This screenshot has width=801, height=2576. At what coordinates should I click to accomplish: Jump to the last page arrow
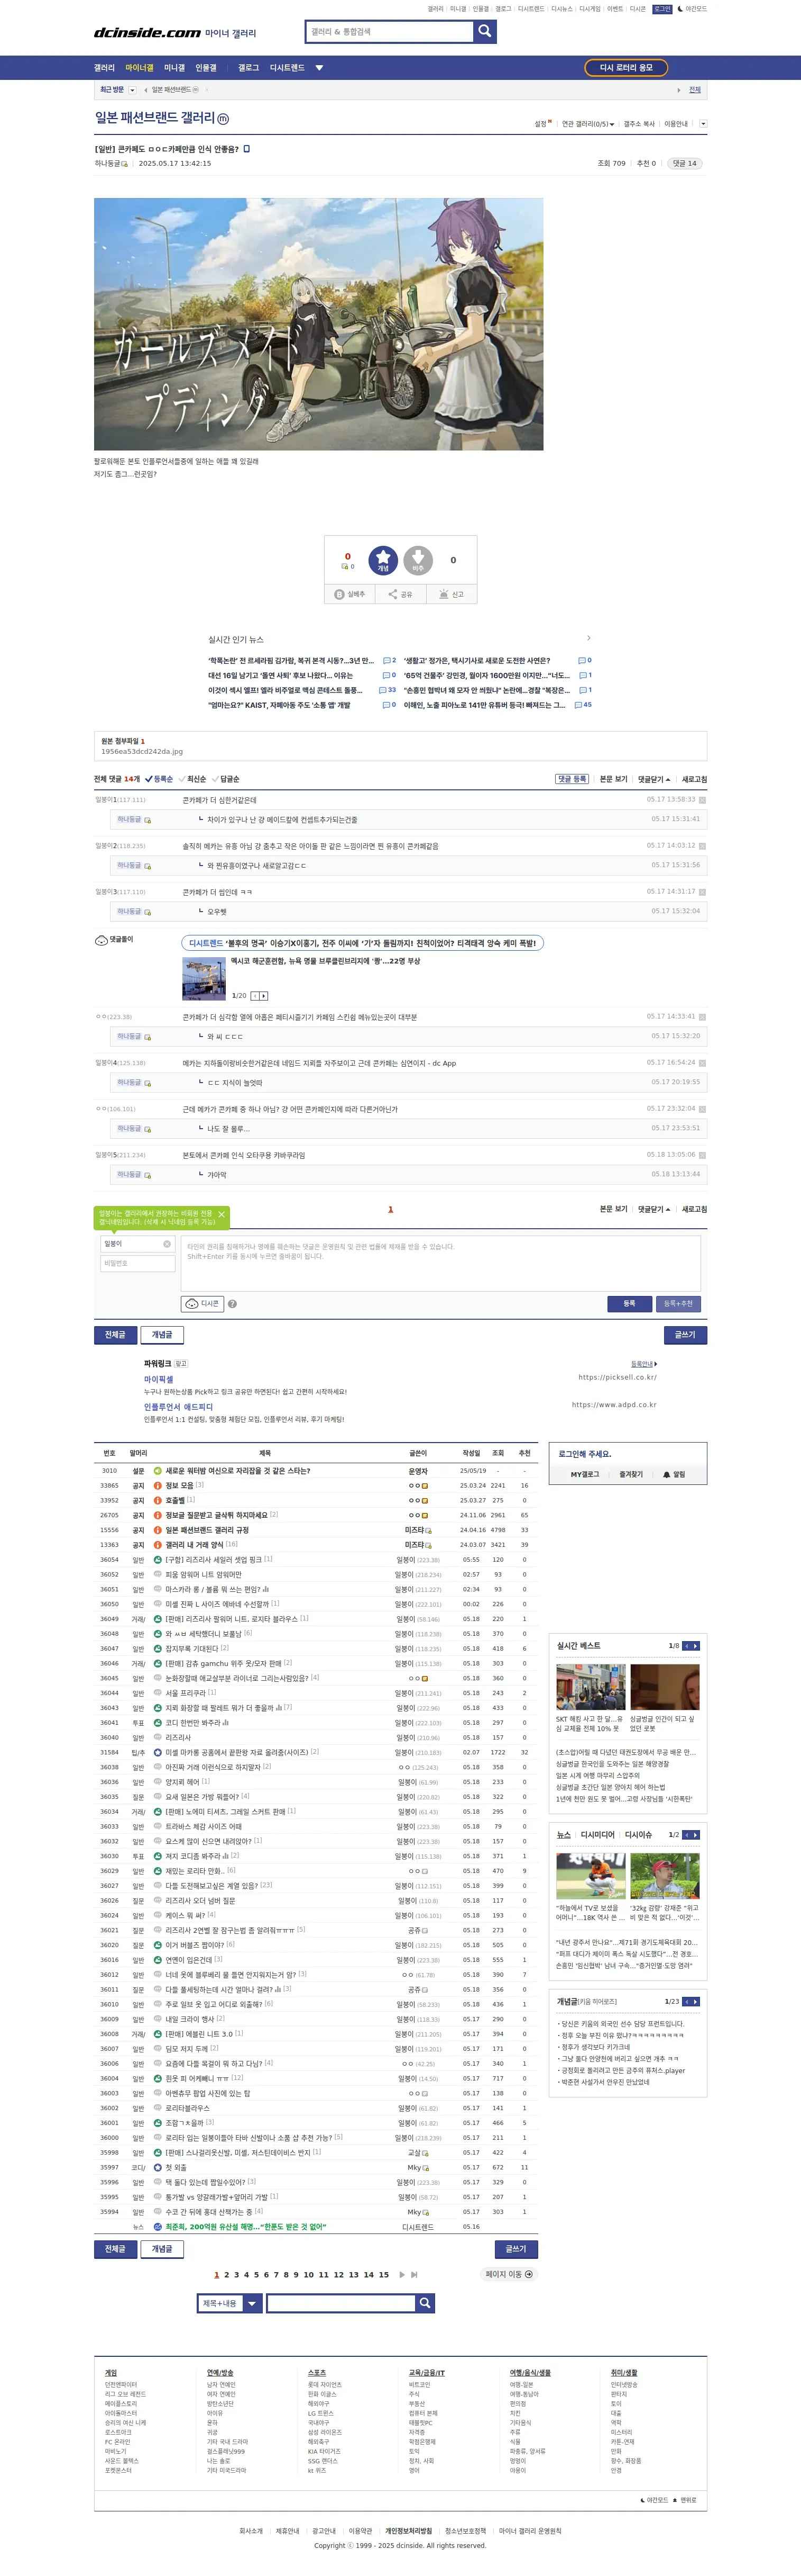[x=415, y=2274]
